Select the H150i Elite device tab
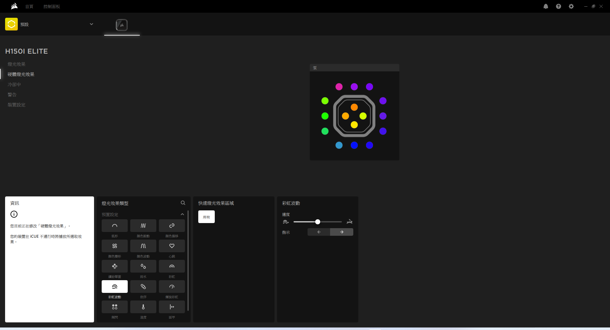Viewport: 610px width, 330px height. click(x=122, y=25)
